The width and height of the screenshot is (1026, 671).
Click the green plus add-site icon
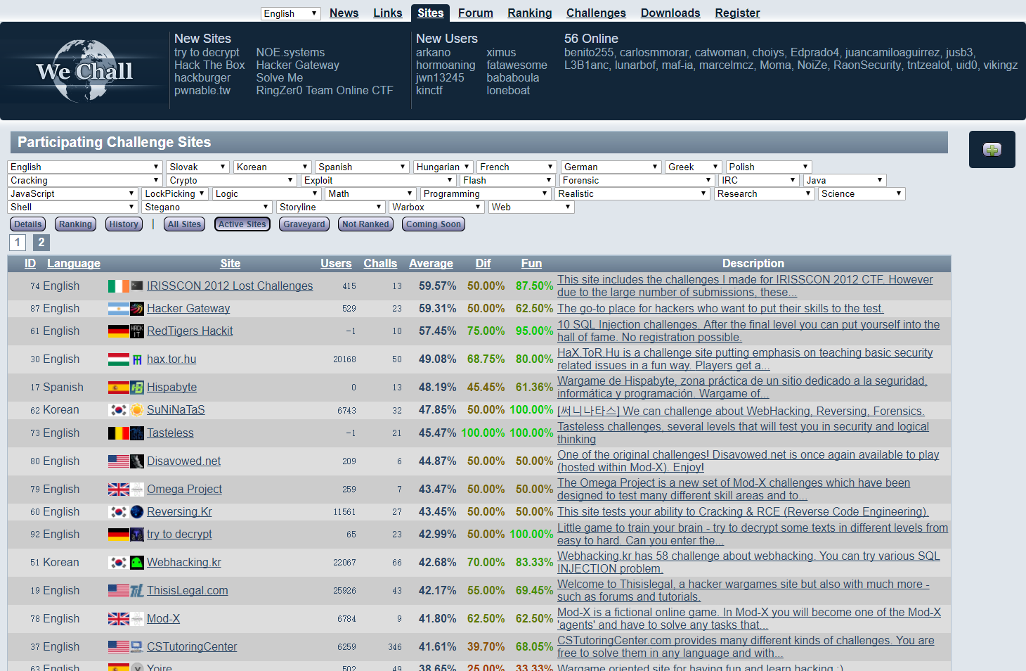[x=992, y=149]
